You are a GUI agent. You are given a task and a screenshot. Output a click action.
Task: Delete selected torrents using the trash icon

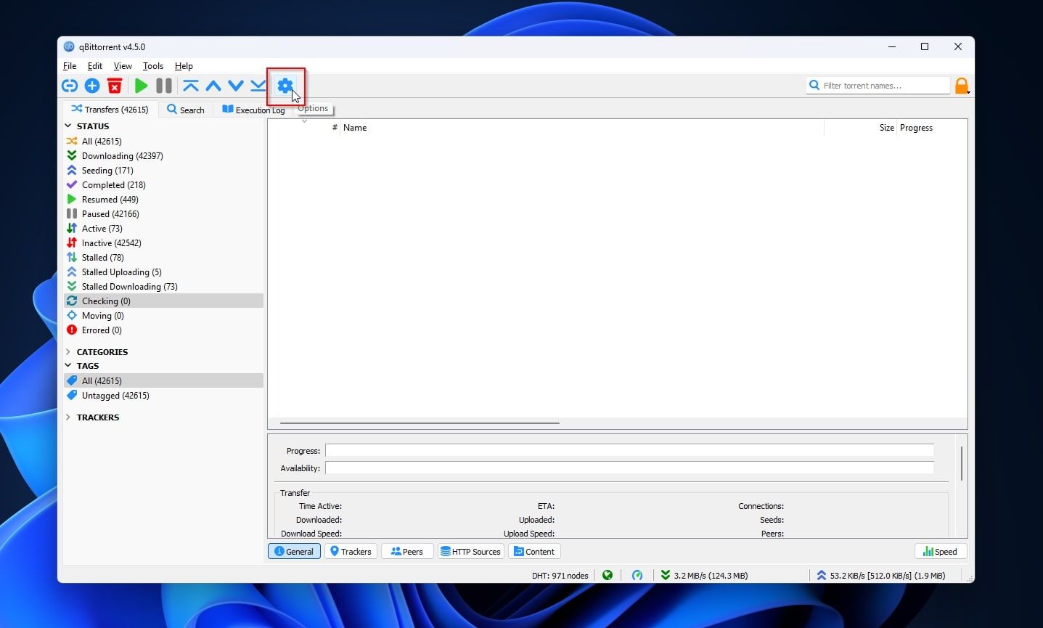(114, 85)
